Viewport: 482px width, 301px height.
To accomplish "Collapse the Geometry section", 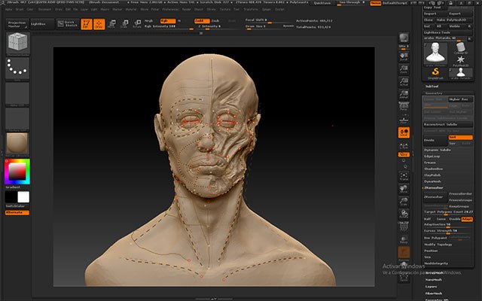I will (434, 93).
